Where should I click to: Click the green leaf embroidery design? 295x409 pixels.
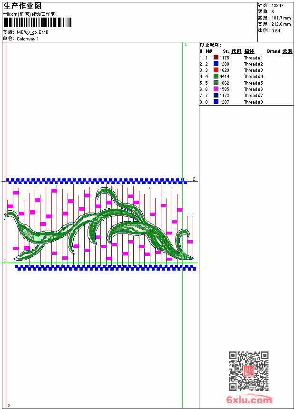click(x=99, y=224)
